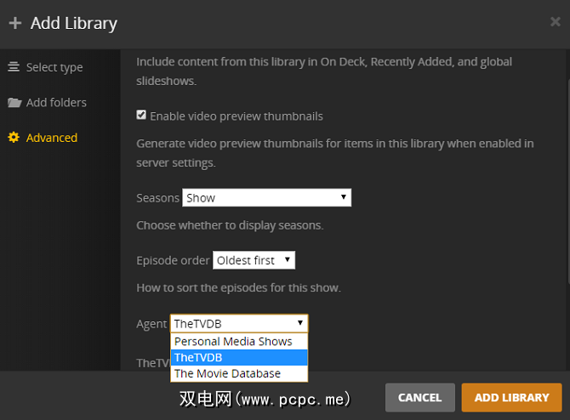Open the Advanced settings step
Viewport: 570px width, 420px height.
pos(52,138)
